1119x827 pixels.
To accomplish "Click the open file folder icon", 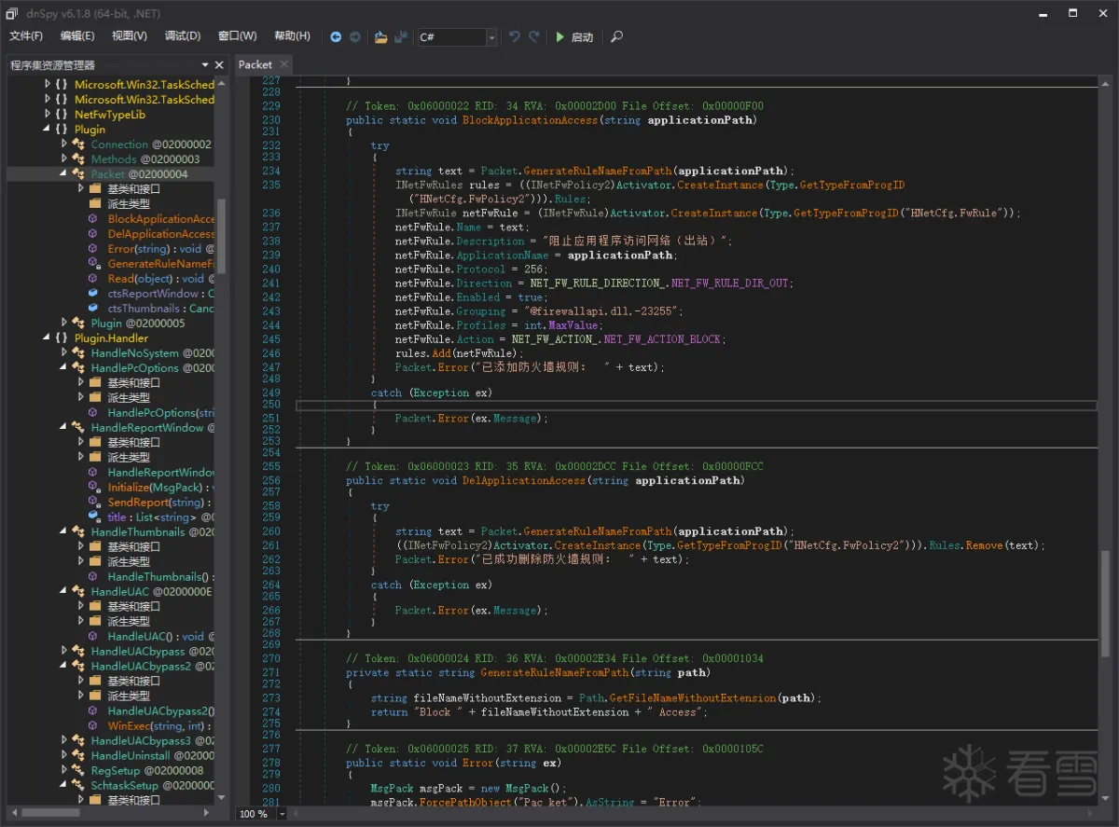I will (x=380, y=37).
